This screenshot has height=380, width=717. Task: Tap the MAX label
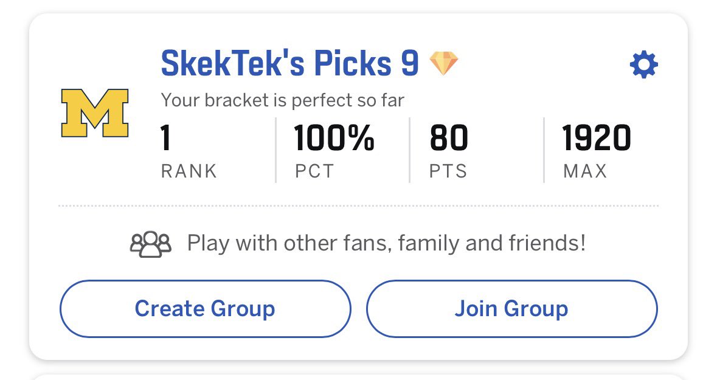point(585,171)
